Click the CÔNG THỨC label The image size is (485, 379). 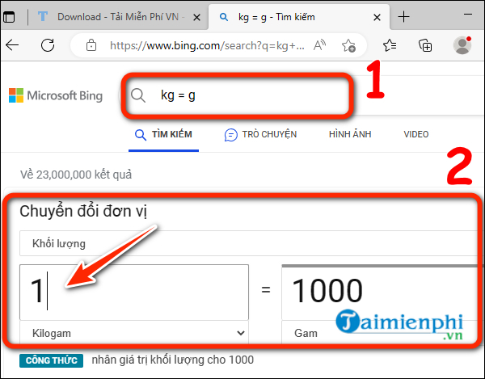click(52, 360)
